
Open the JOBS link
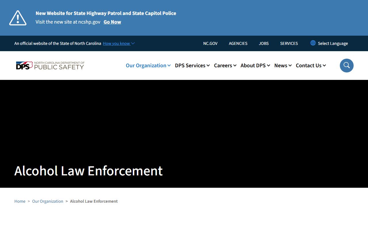264,43
